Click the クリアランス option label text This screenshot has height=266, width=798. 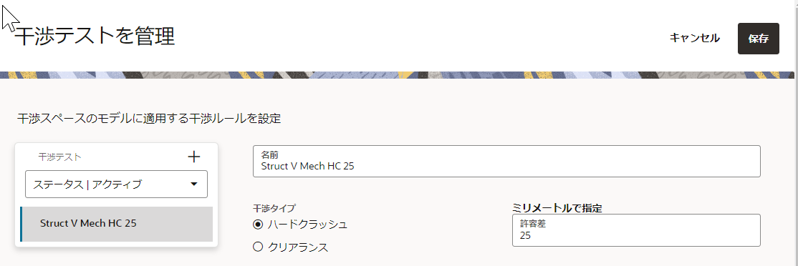point(298,247)
